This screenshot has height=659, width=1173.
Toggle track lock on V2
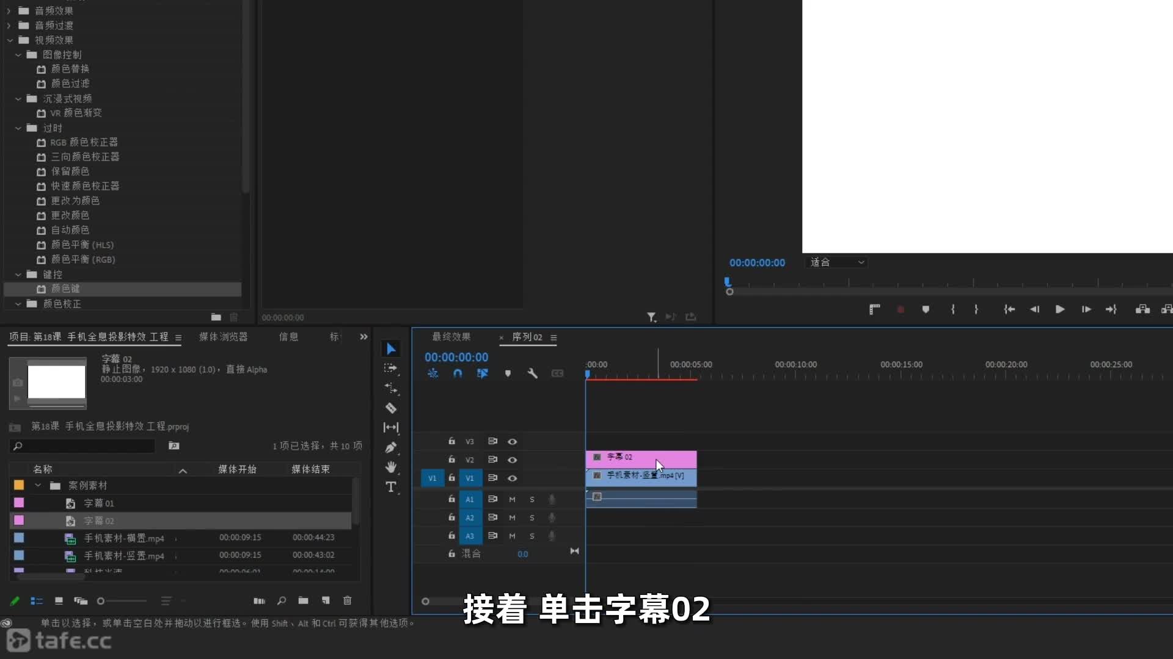click(x=451, y=459)
